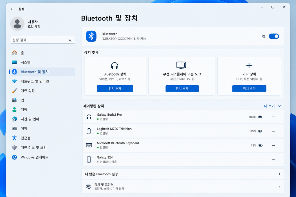
Task: Click the Bluetooth sidebar icon
Action: click(x=14, y=72)
